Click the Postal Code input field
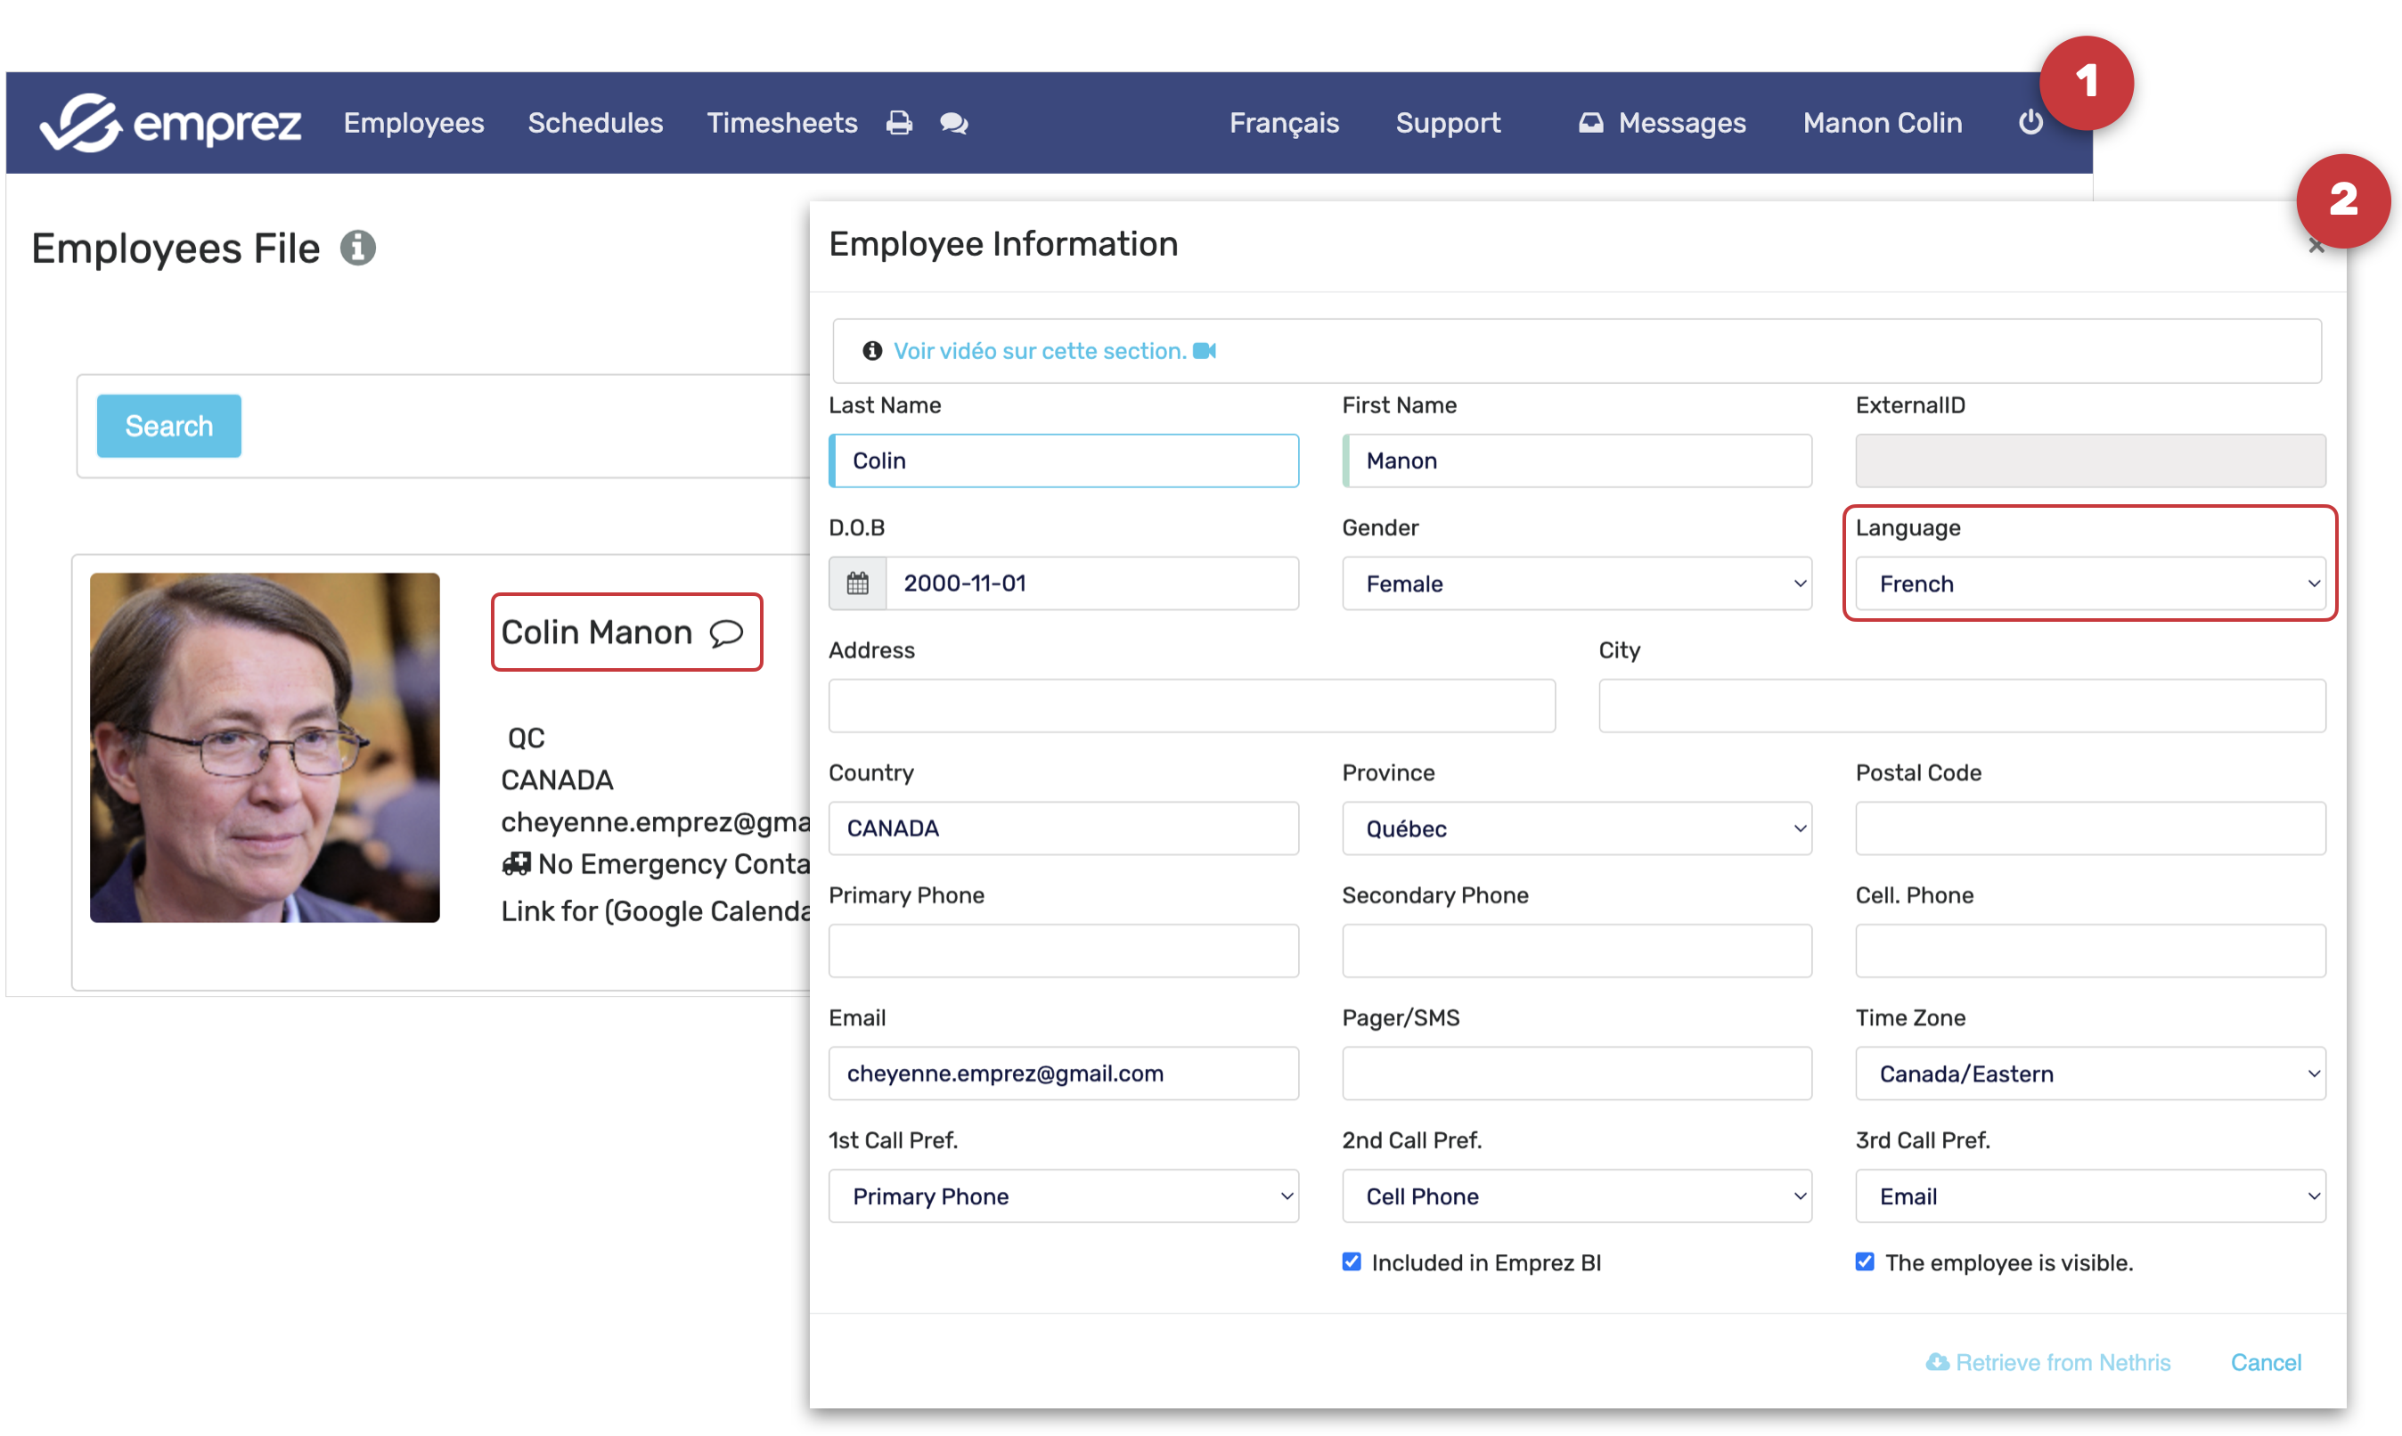This screenshot has height=1436, width=2402. (2090, 828)
